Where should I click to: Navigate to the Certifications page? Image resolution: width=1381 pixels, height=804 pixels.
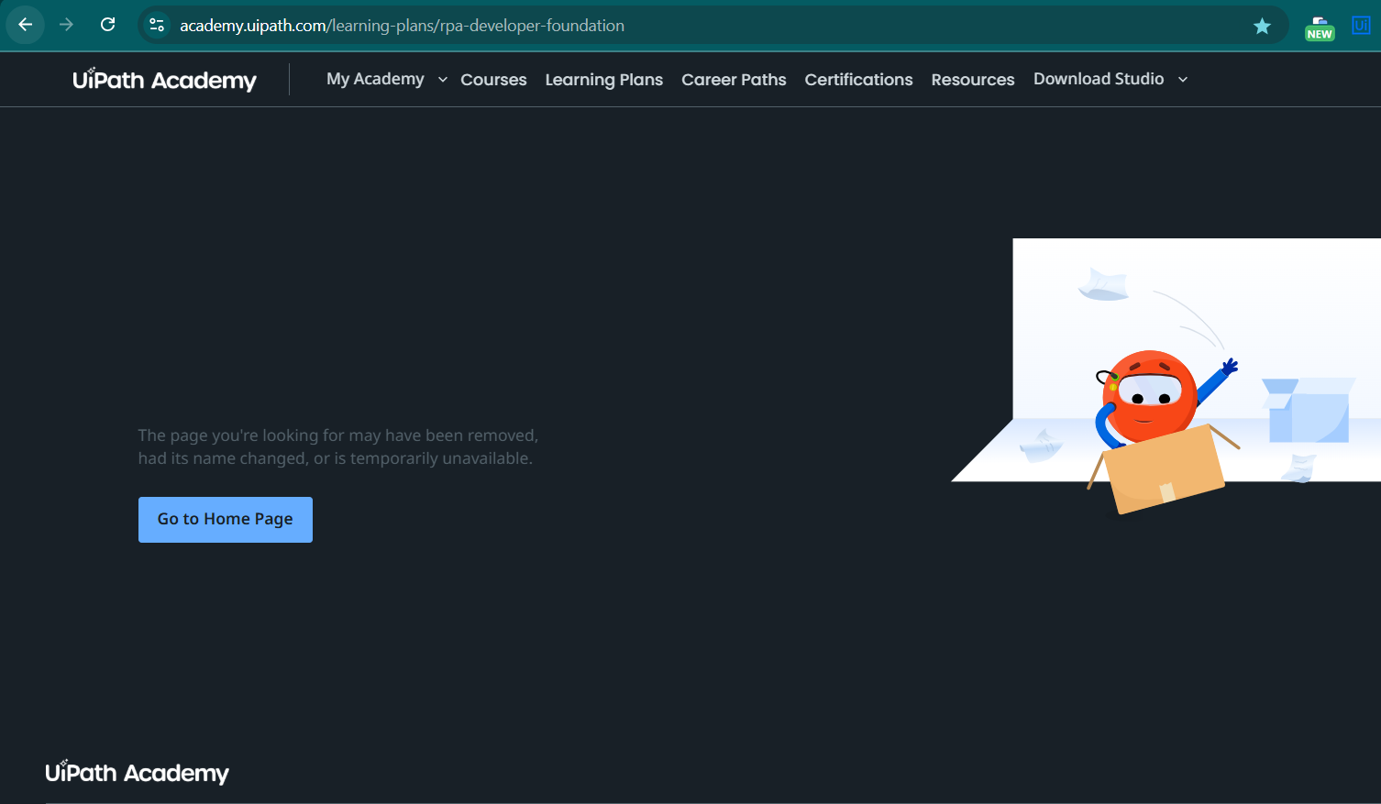[858, 80]
